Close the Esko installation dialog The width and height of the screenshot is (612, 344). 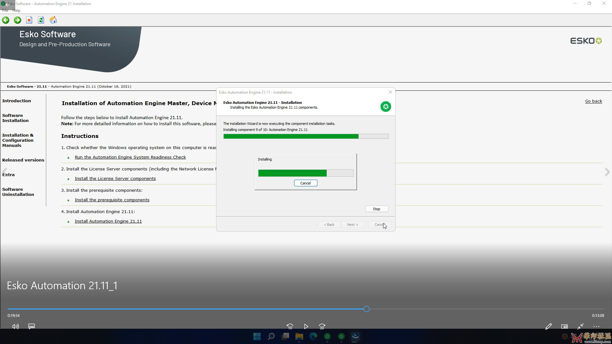390,92
